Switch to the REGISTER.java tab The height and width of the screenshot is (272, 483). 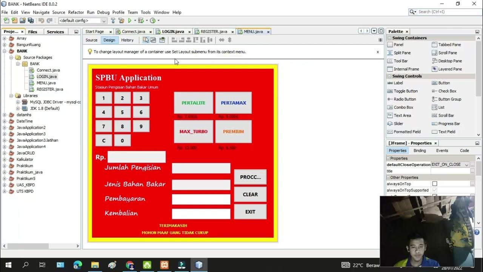pos(214,31)
